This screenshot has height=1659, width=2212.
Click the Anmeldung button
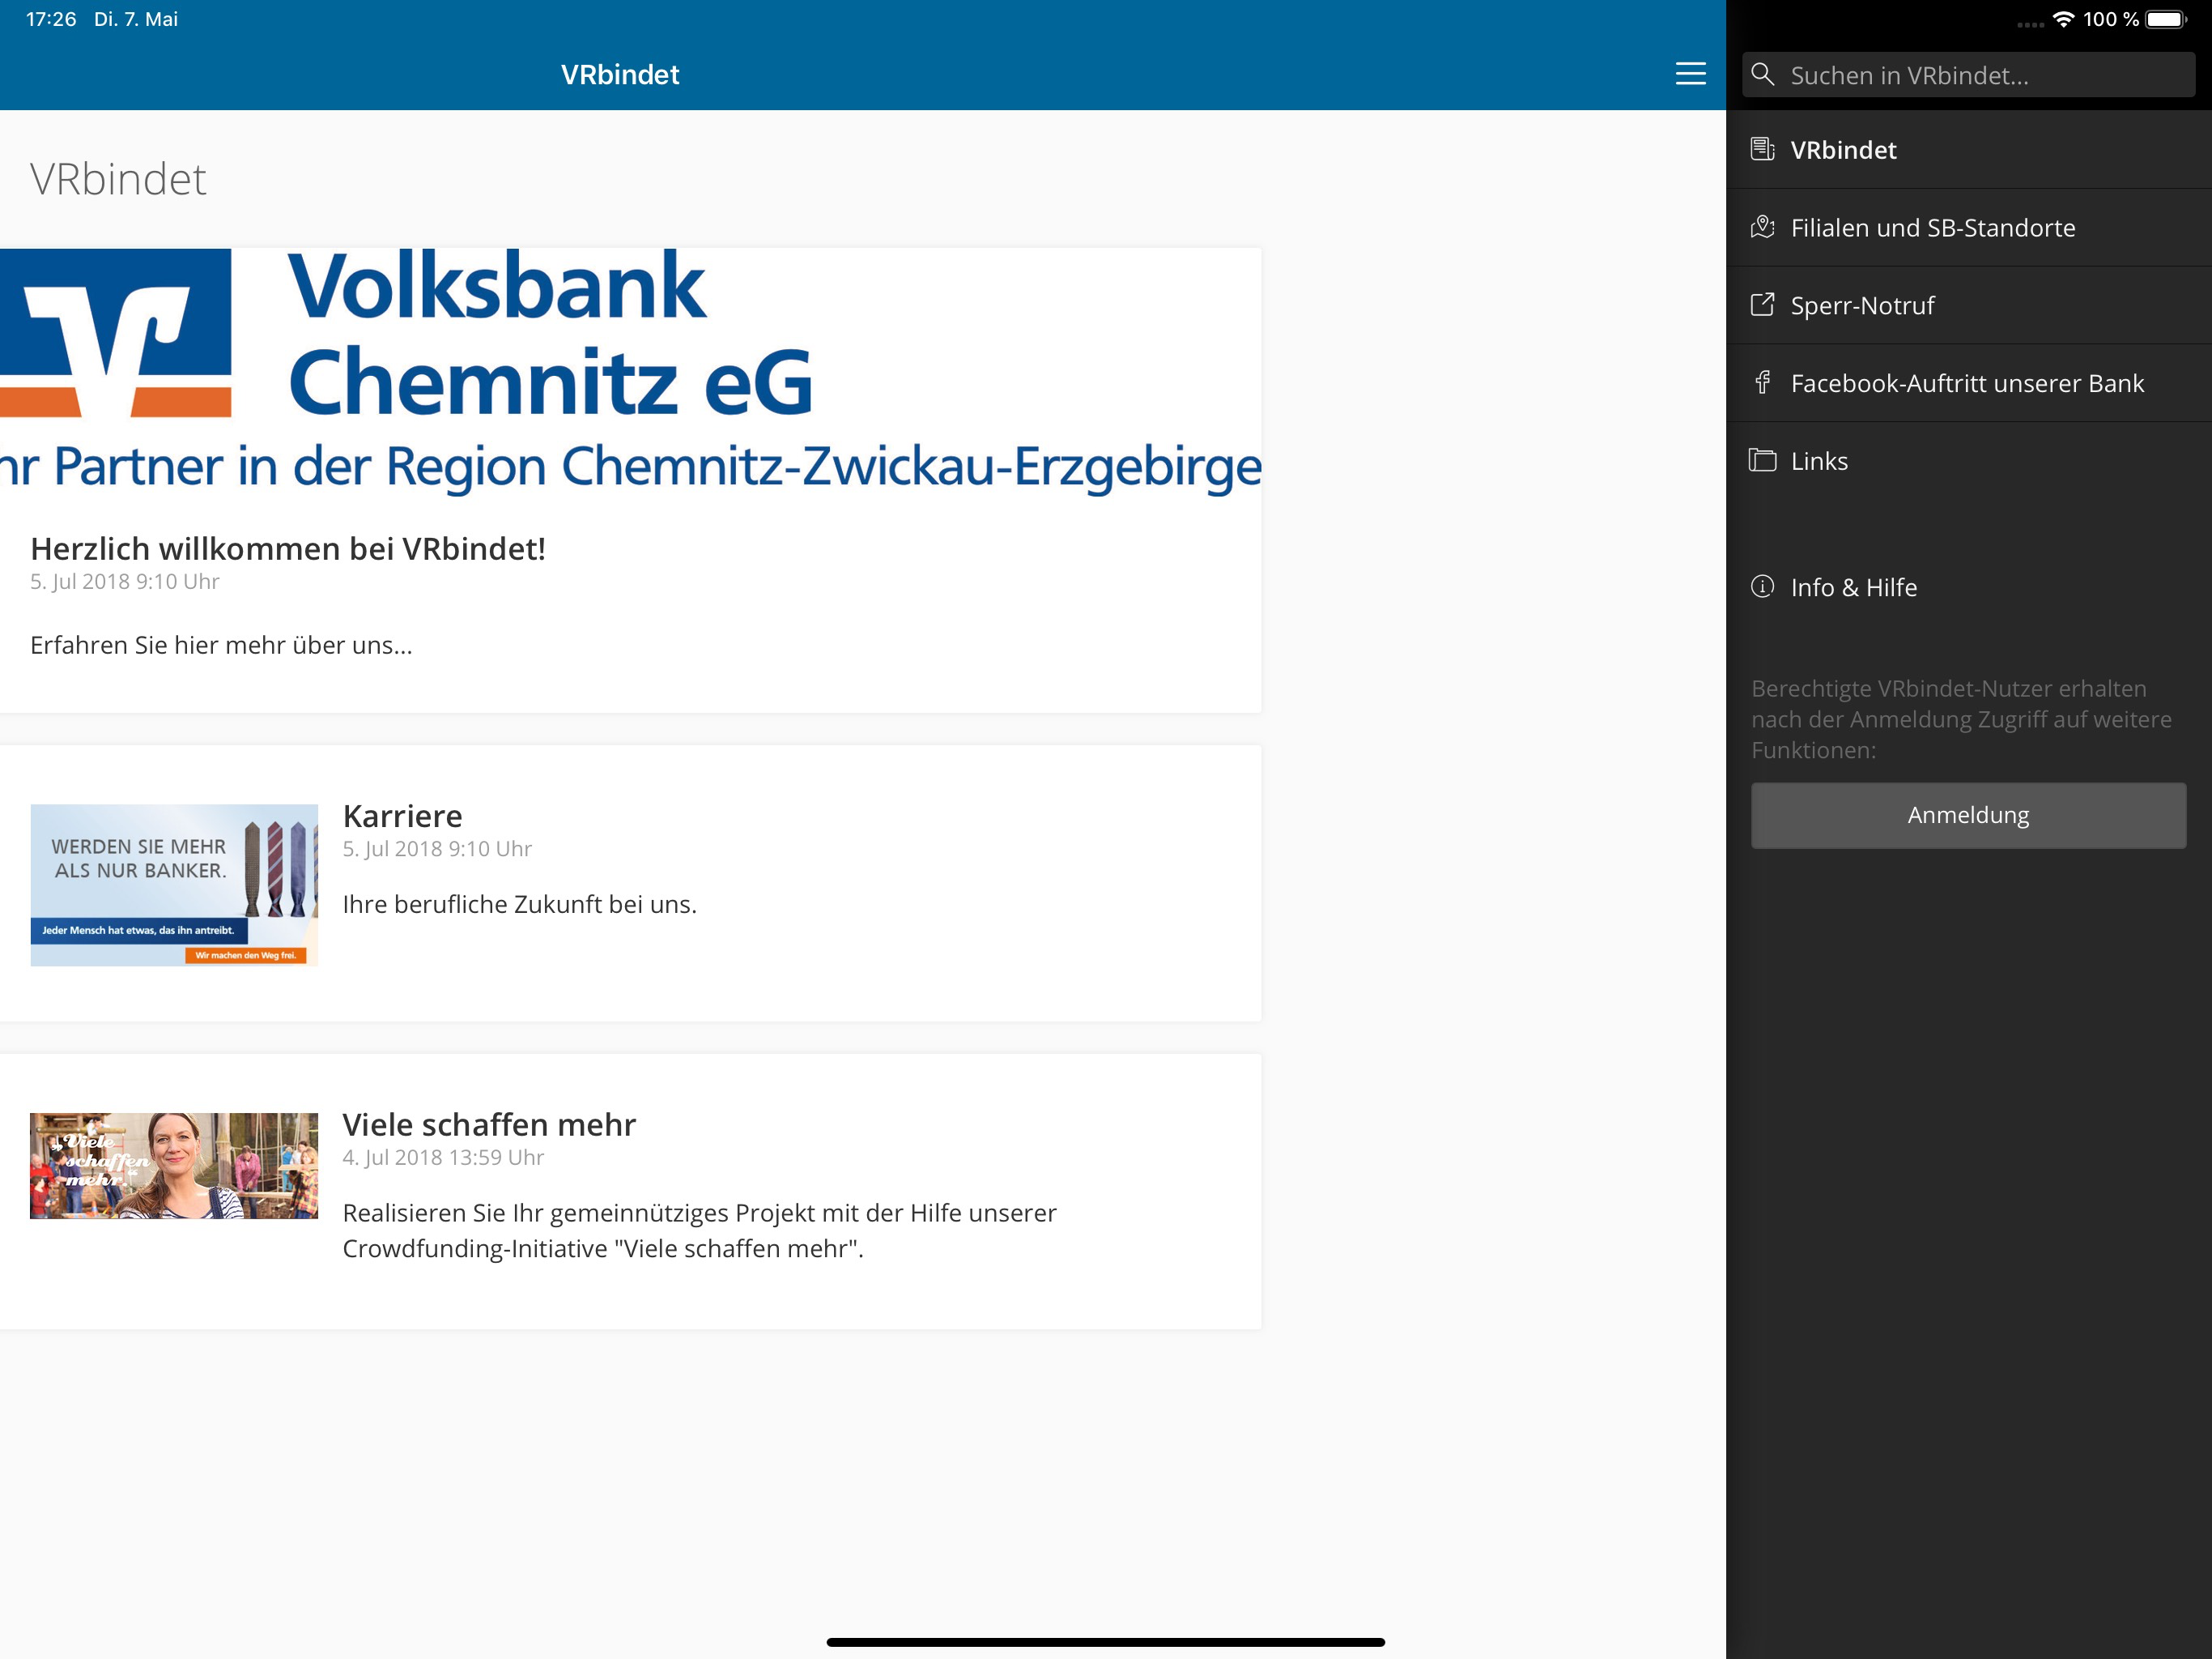point(1968,816)
